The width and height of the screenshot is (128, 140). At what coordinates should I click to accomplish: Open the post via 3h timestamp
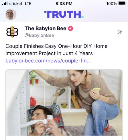click(x=120, y=32)
